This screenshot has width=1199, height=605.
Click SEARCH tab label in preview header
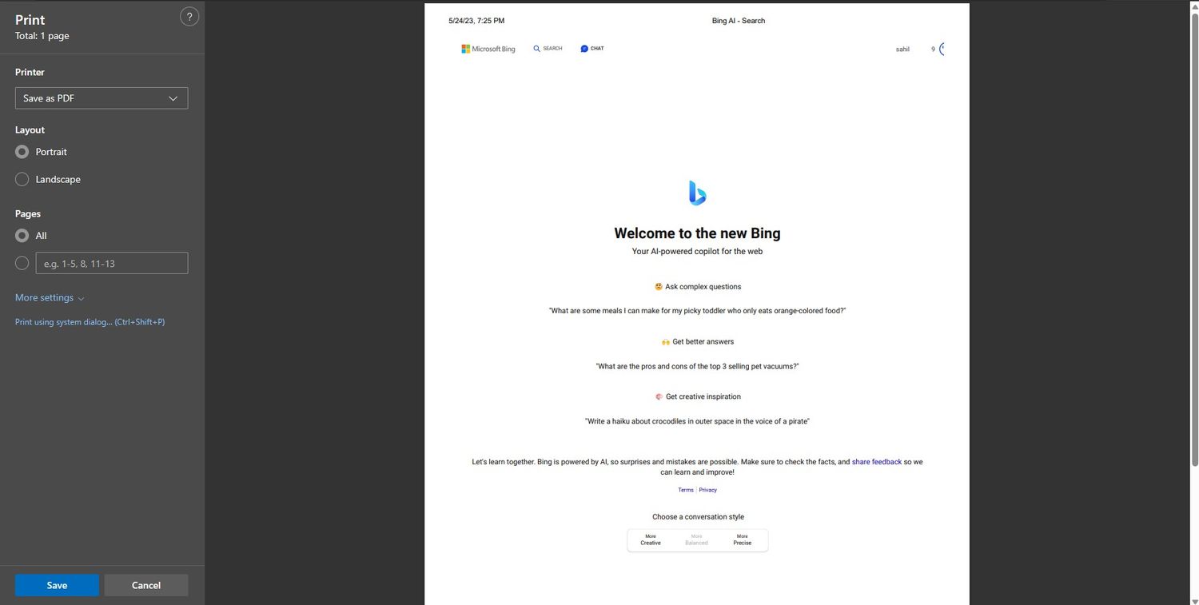(553, 49)
